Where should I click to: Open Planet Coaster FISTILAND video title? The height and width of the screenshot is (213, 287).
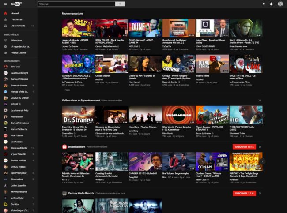point(210,128)
